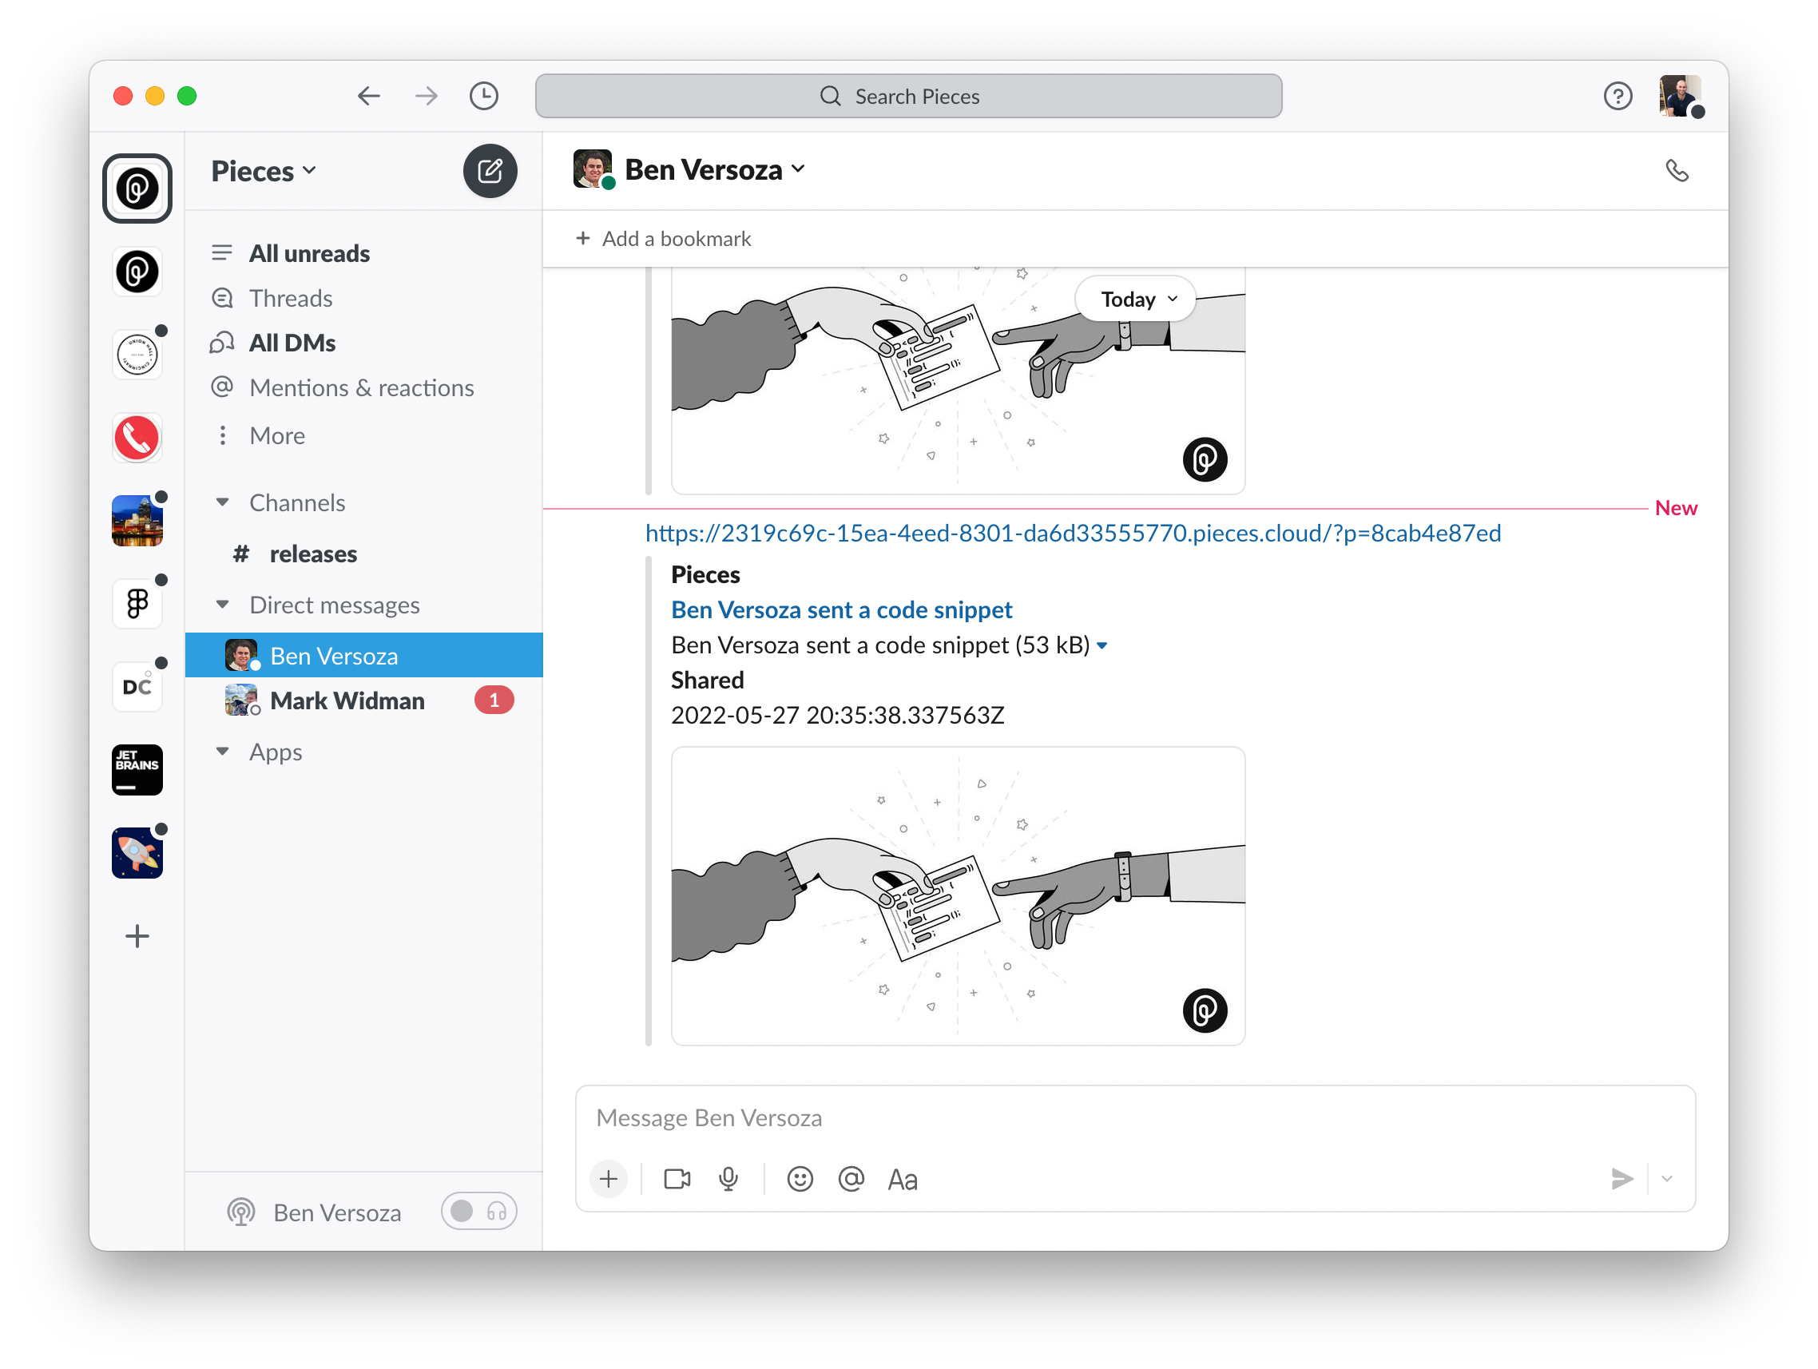Switch to the second Pieces workspace
Viewport: 1818px width, 1369px height.
coord(137,272)
